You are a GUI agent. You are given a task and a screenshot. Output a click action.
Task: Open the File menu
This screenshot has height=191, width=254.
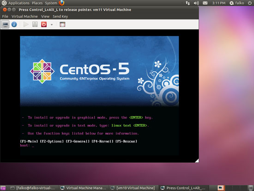point(5,16)
